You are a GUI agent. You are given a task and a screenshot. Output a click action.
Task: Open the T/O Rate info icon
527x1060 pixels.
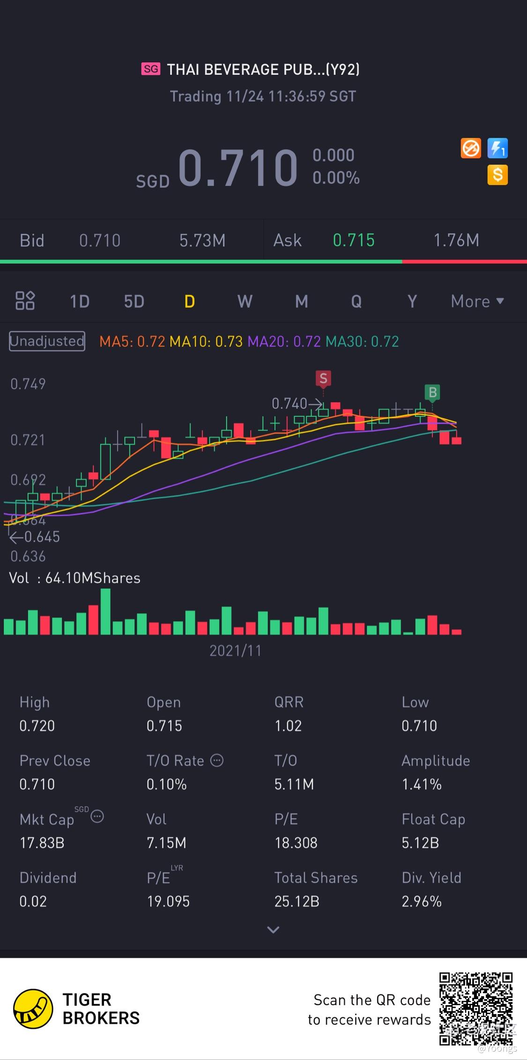217,760
